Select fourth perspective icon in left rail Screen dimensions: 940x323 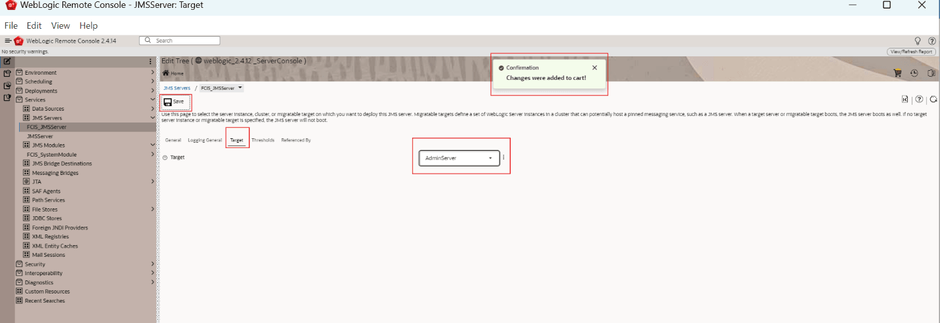7,98
